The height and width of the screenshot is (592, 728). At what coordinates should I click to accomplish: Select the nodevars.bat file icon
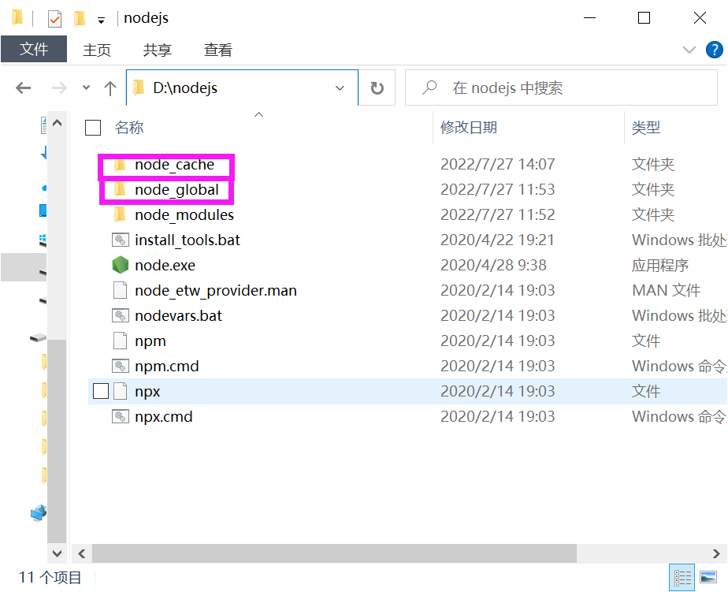click(121, 315)
